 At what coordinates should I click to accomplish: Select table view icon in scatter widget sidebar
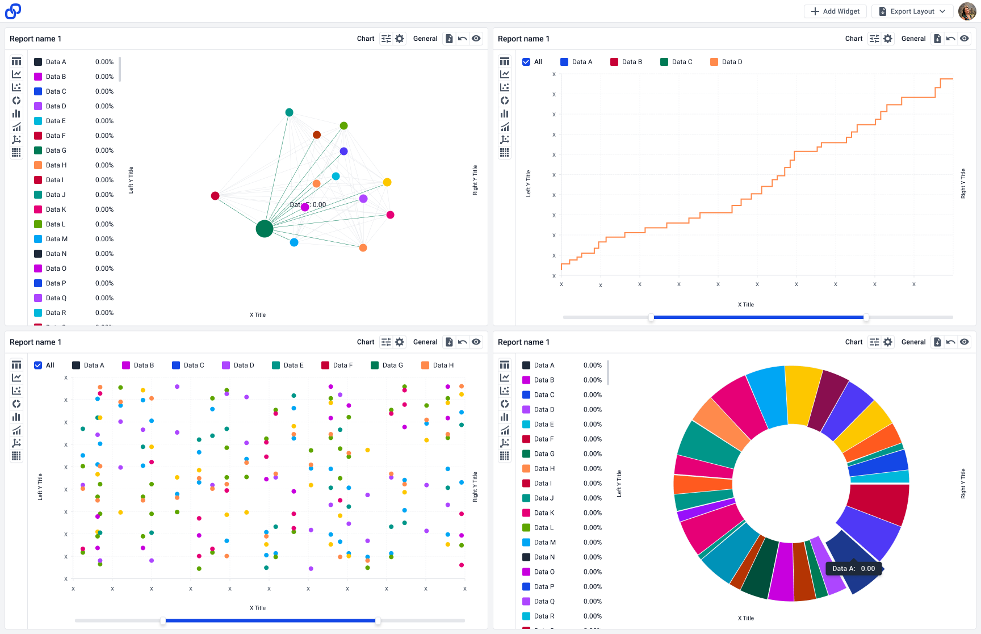[16, 364]
